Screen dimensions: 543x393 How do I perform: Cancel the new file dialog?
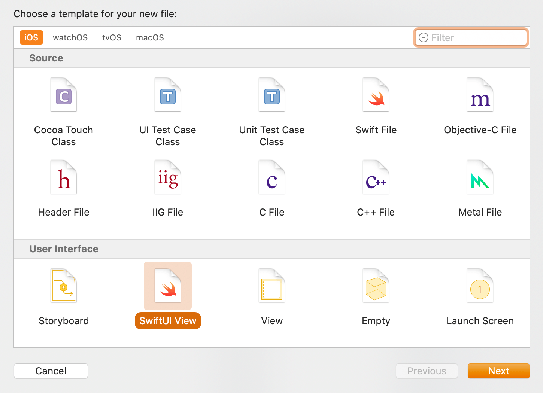point(51,371)
